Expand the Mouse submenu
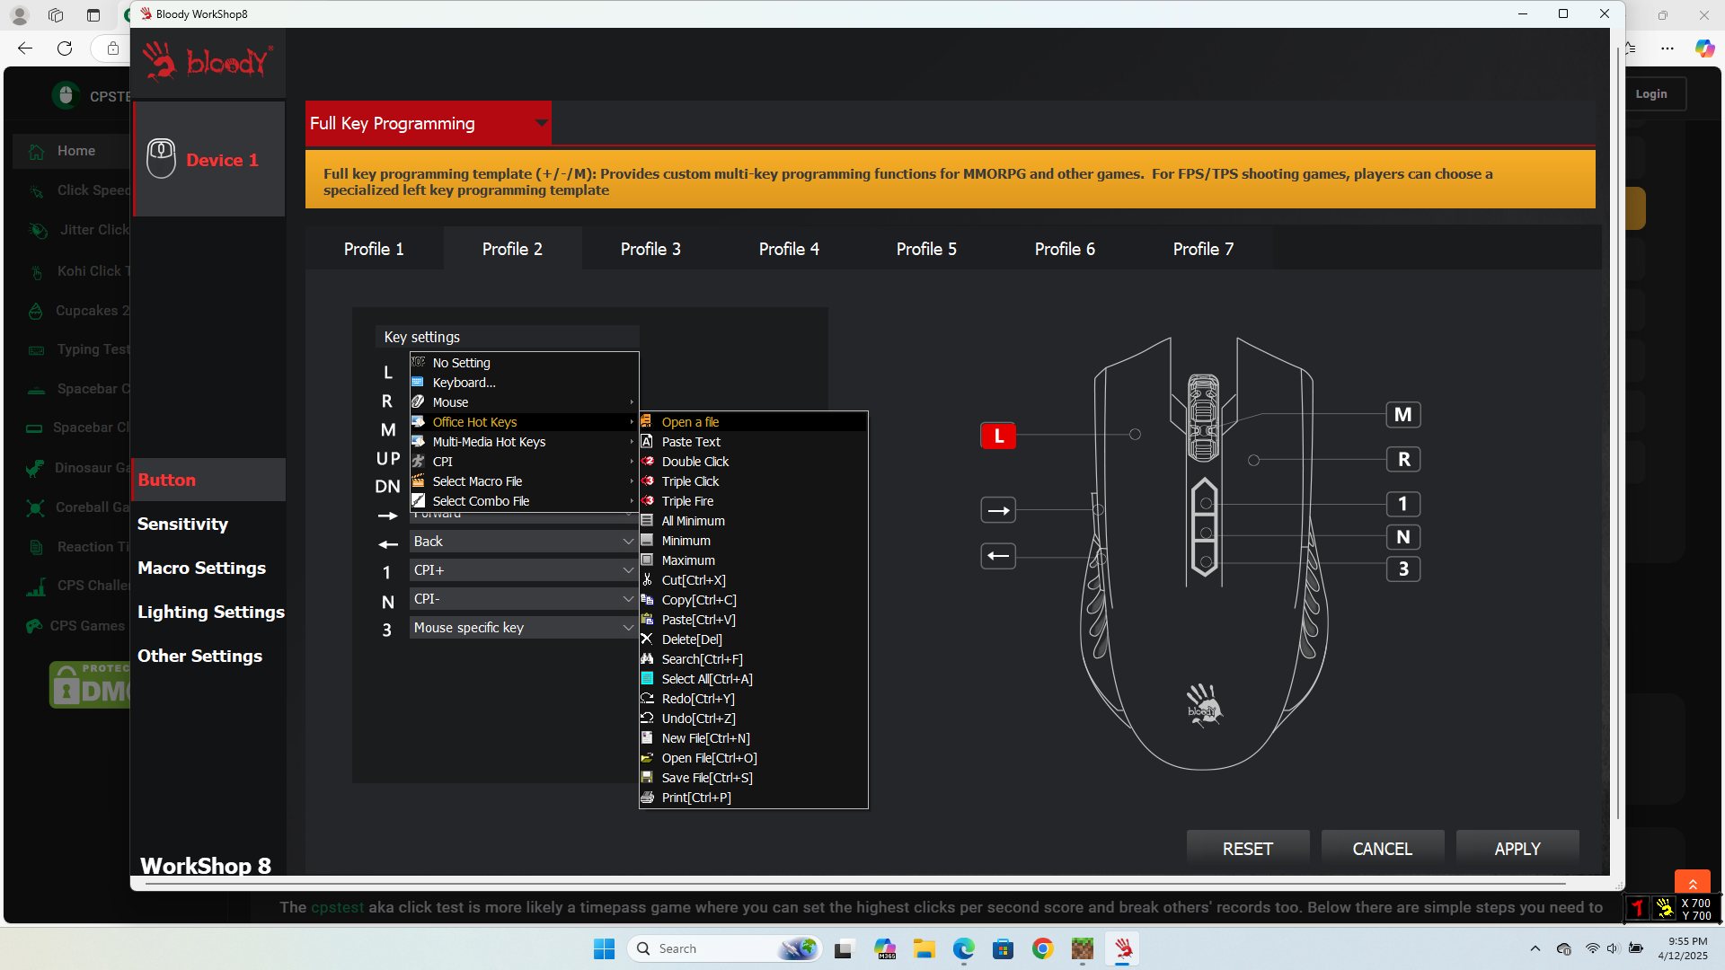This screenshot has height=970, width=1725. [525, 402]
